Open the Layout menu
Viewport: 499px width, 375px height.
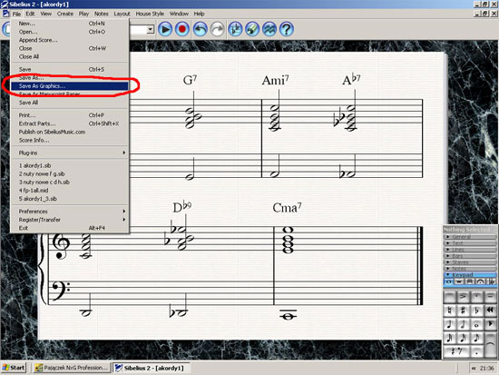pyautogui.click(x=122, y=14)
